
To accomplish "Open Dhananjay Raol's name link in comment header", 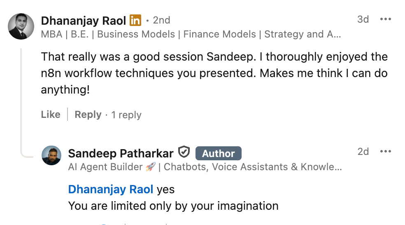I will [84, 21].
